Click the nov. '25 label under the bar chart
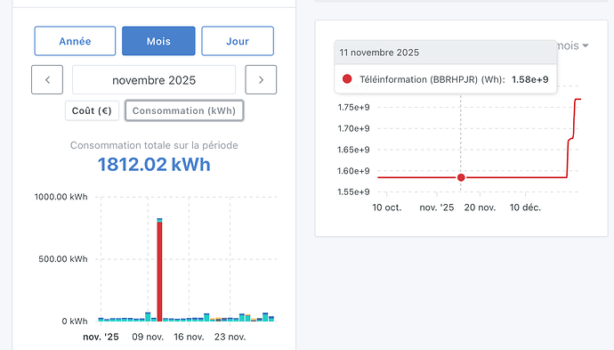Image resolution: width=614 pixels, height=350 pixels. pyautogui.click(x=101, y=337)
